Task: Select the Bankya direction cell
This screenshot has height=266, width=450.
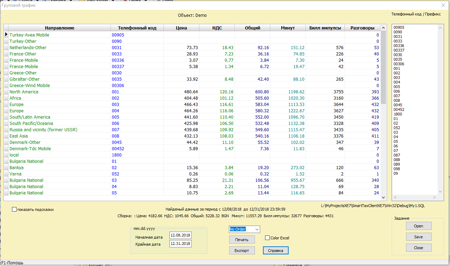Action: point(59,167)
